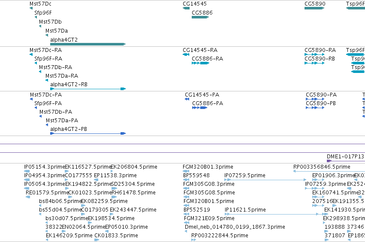Click the CG14545-RA transcript label
Viewport: 365px width, 242px height.
click(200, 50)
